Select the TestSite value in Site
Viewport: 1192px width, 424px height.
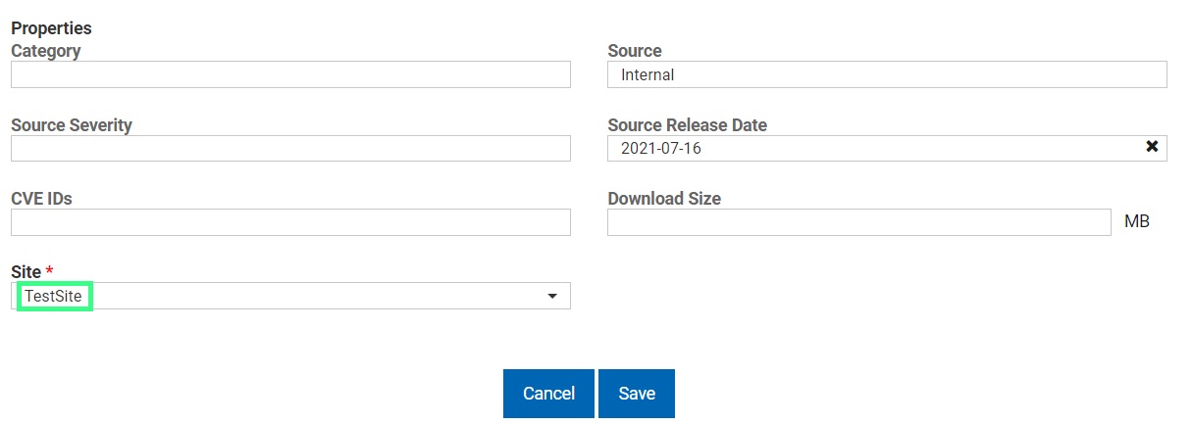pyautogui.click(x=55, y=296)
